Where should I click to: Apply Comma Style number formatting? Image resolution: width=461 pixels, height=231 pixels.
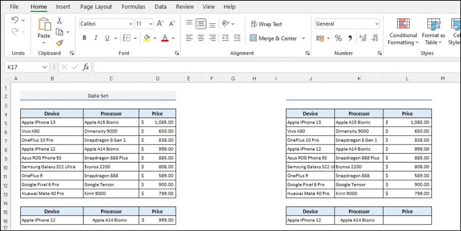(349, 38)
